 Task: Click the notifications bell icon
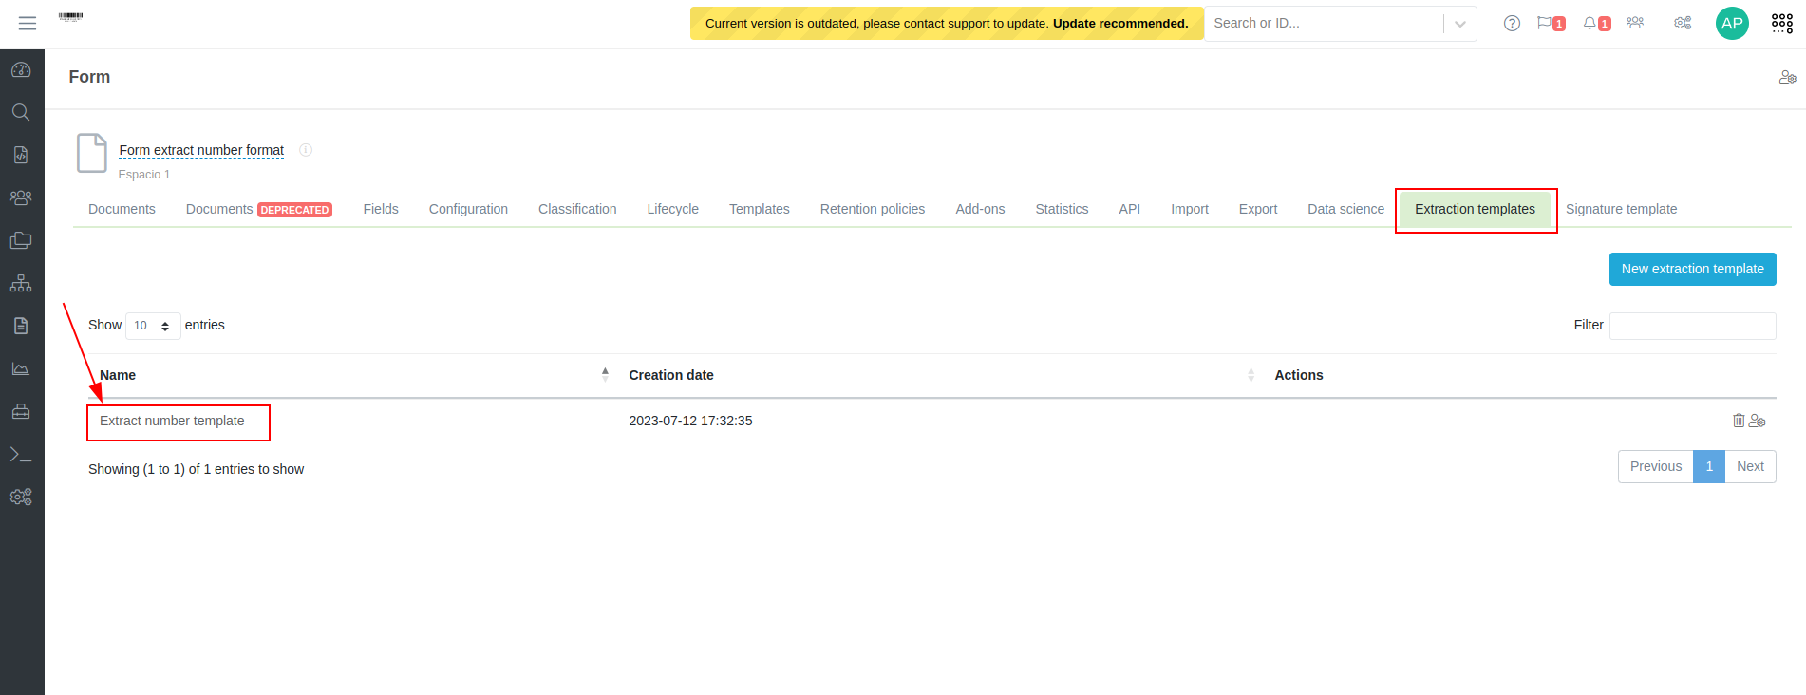[x=1590, y=23]
